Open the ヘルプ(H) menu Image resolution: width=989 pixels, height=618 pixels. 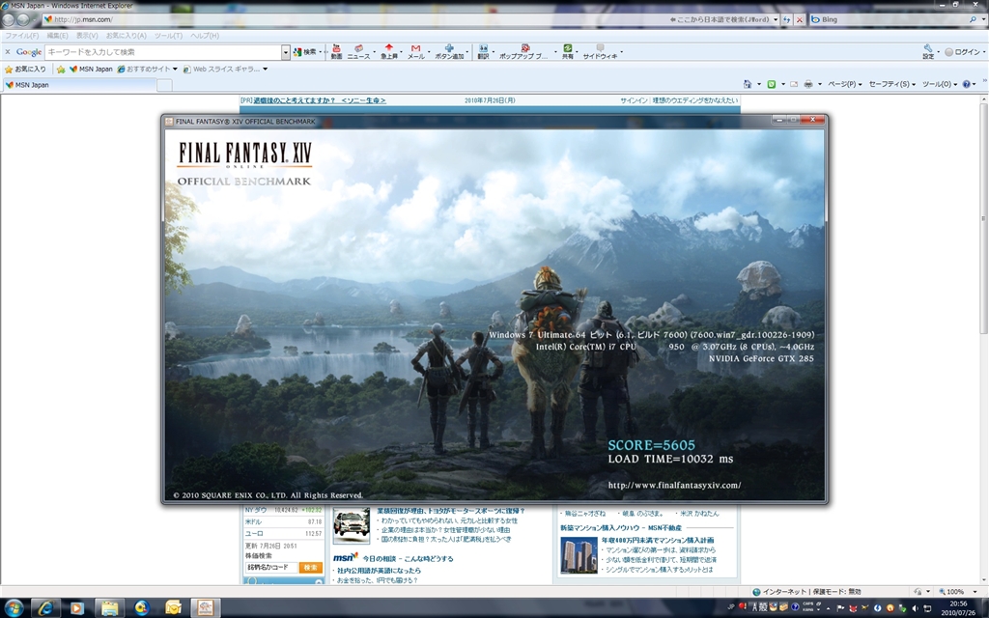click(x=205, y=36)
